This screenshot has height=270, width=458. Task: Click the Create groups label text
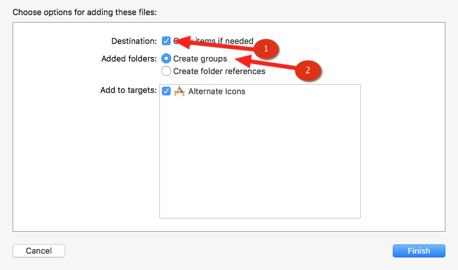200,58
